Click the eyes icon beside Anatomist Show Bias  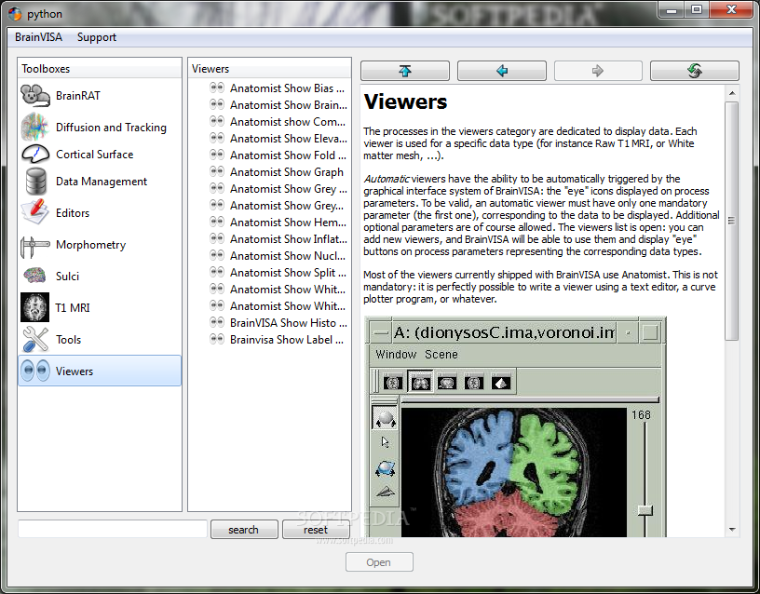(x=217, y=88)
